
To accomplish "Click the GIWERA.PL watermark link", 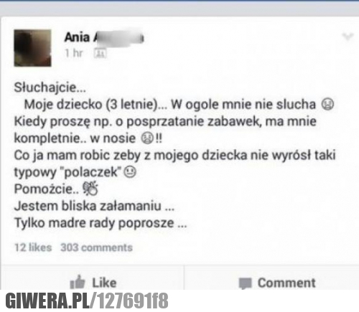I will [x=47, y=301].
